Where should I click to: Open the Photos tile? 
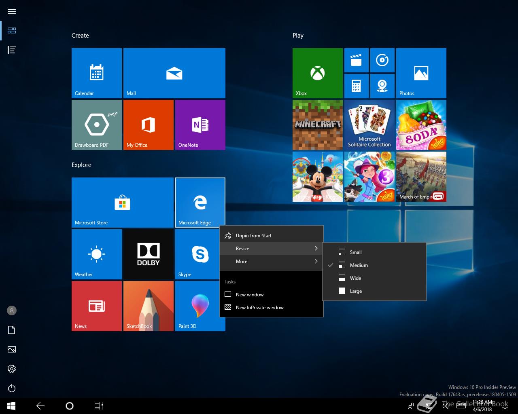click(421, 73)
